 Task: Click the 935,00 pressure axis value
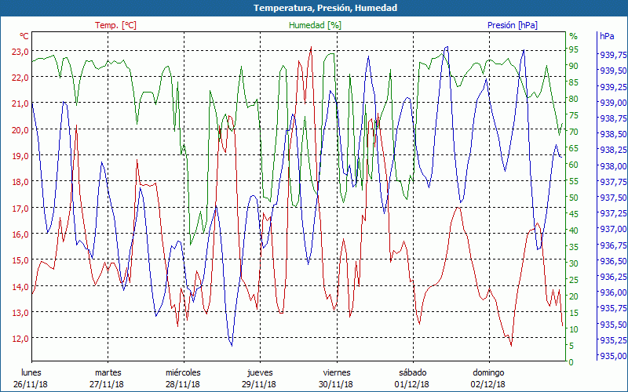pos(613,356)
